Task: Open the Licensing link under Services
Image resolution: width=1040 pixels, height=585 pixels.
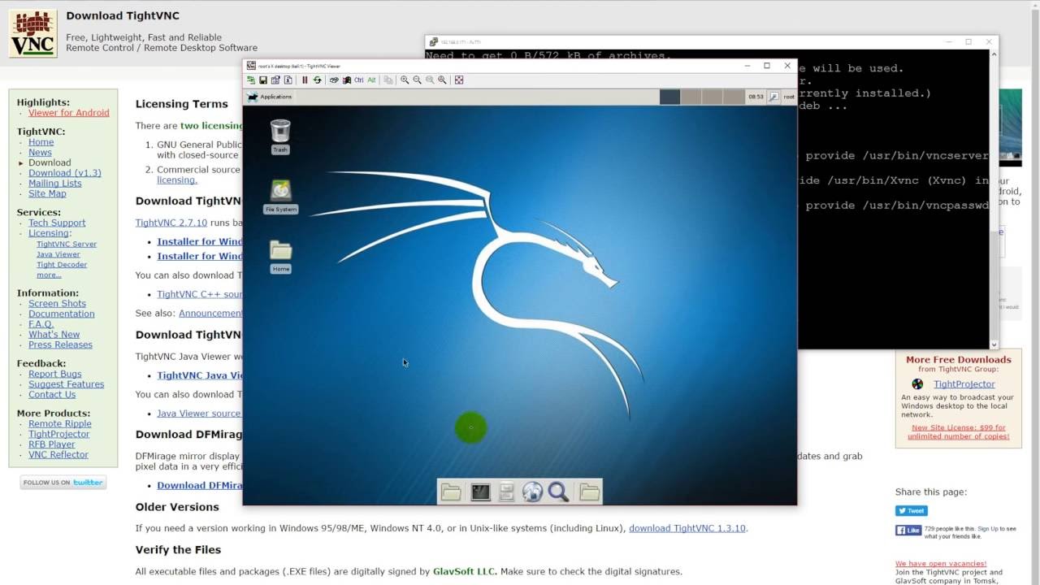Action: (49, 233)
